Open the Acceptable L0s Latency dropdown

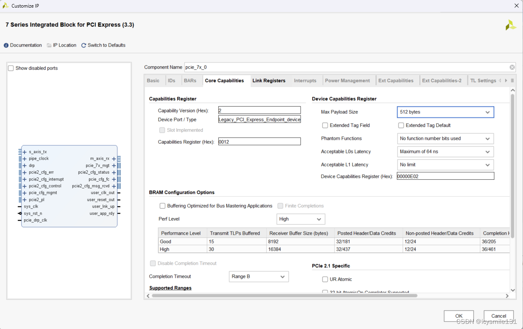coord(446,152)
